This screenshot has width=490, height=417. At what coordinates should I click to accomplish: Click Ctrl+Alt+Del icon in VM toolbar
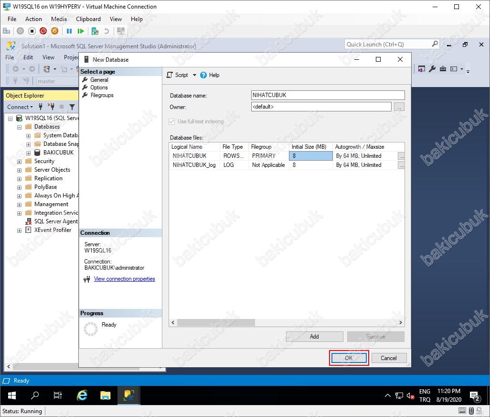tap(6, 31)
